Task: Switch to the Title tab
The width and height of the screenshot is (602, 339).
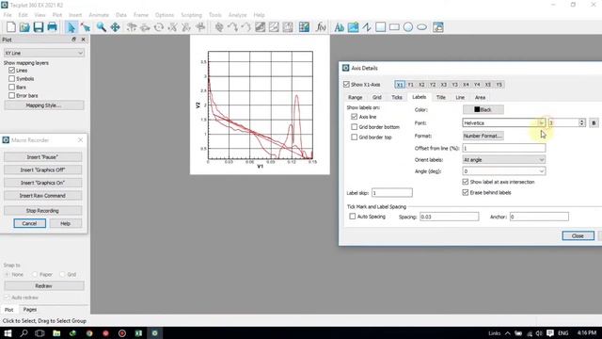Action: (441, 97)
